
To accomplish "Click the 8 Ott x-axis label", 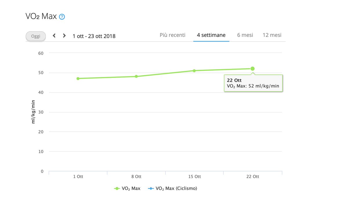I will pos(136,177).
